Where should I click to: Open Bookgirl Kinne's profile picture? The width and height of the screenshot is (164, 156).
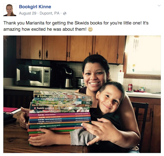pyautogui.click(x=10, y=10)
